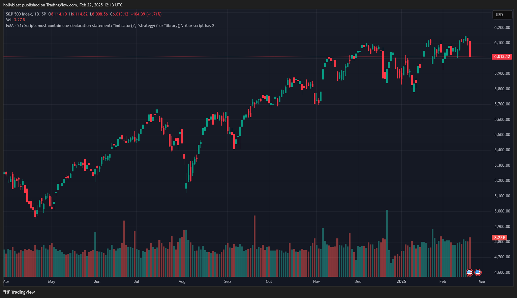Image resolution: width=517 pixels, height=298 pixels.
Task: Open the hollyblast publisher profile link
Action: click(x=12, y=5)
